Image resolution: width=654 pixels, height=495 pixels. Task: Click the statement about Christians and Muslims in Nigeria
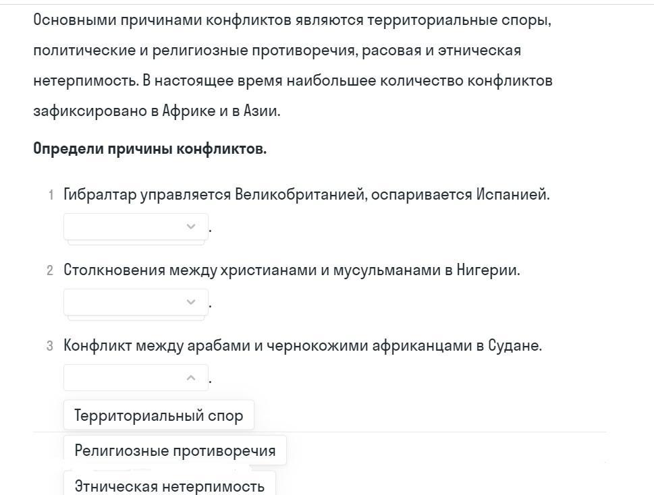[x=292, y=270]
